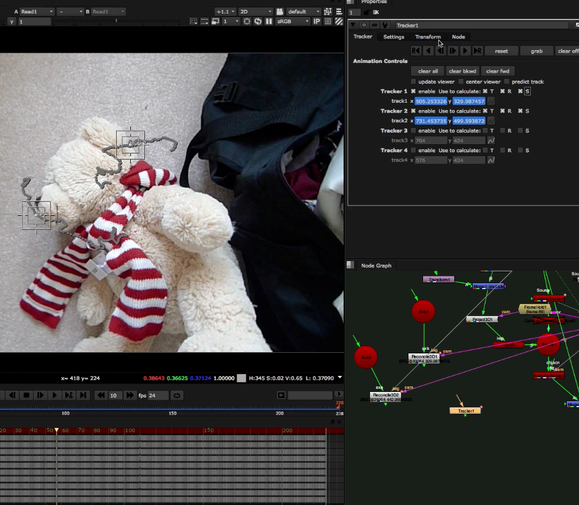
Task: Select the Tracker tab
Action: (363, 37)
